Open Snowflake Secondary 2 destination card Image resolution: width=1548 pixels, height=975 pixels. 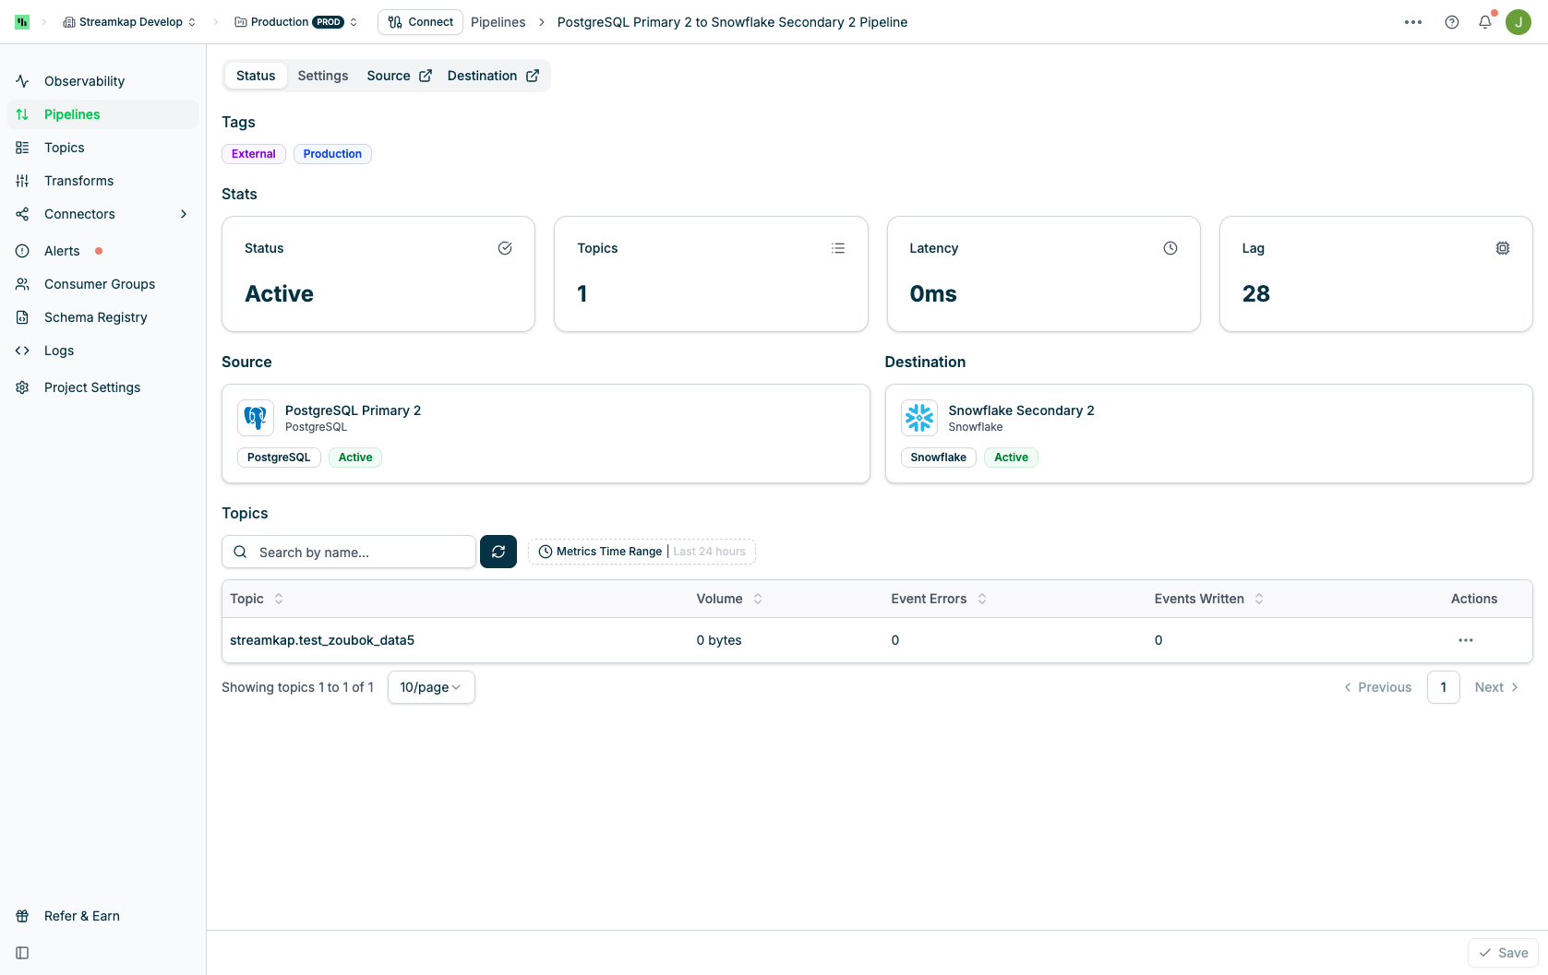1209,434
